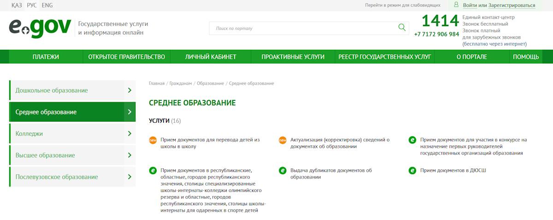Screen dimensions: 553x220
Task: Expand the Колледжи sidebar arrow
Action: [x=130, y=133]
